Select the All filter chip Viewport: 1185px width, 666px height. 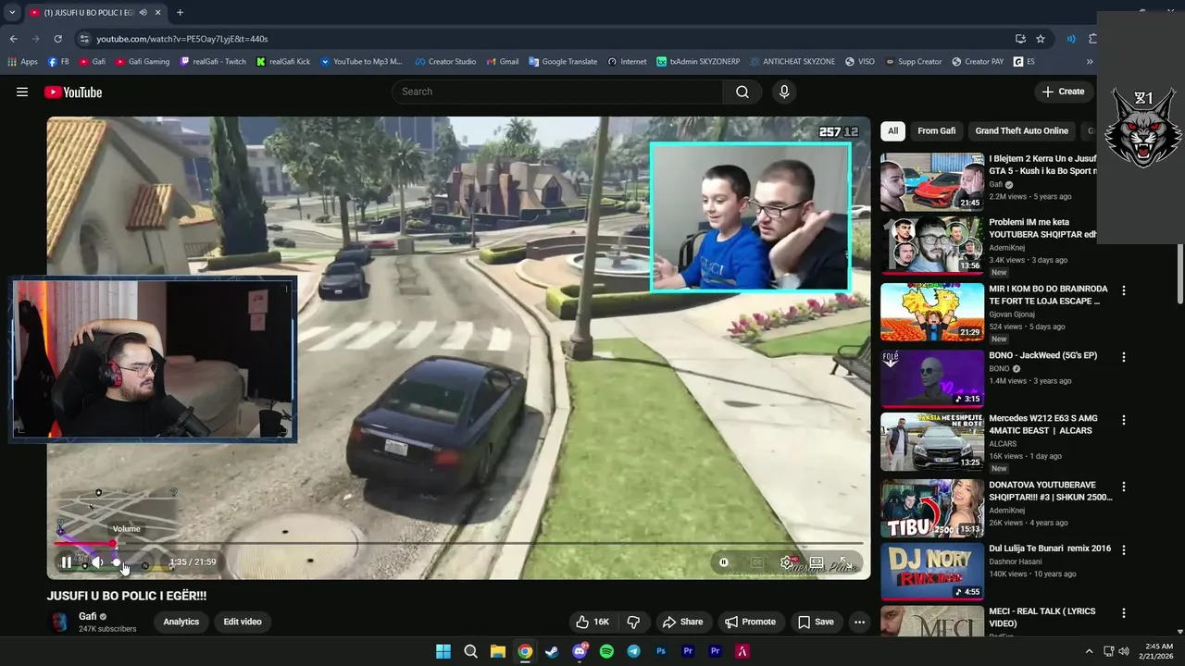tap(892, 130)
